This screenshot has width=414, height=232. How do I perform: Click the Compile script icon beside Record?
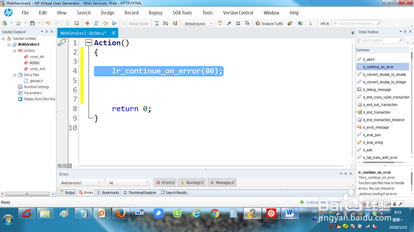pos(96,23)
